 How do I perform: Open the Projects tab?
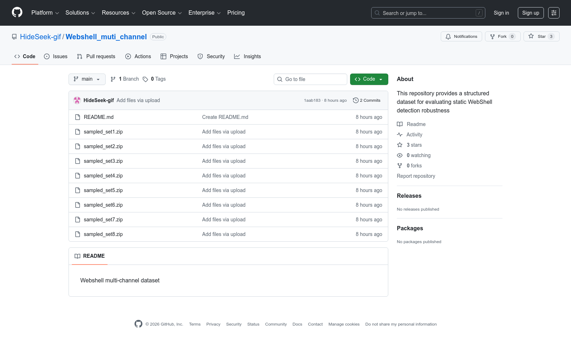(x=174, y=56)
